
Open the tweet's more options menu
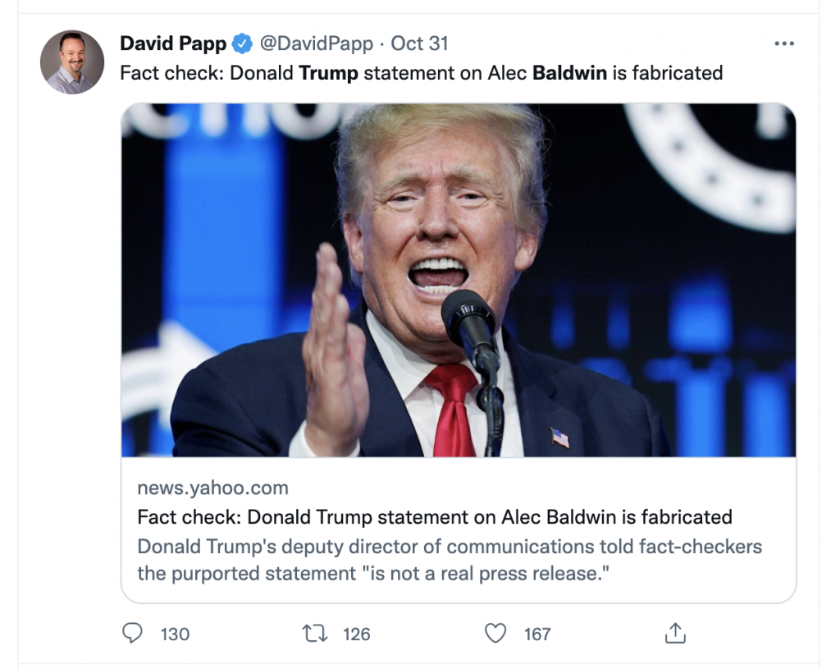(784, 44)
